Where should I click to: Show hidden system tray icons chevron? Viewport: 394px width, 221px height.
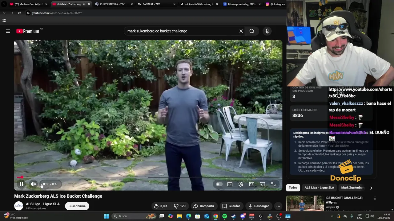coord(332,216)
